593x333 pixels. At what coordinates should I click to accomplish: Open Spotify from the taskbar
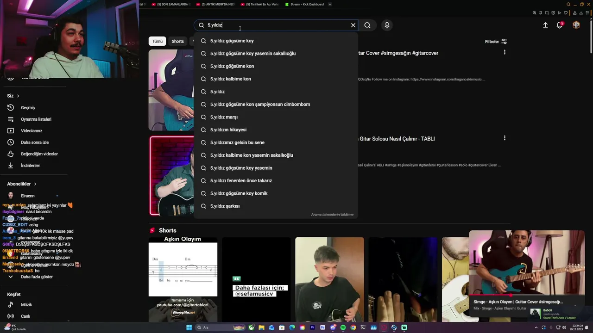(343, 327)
